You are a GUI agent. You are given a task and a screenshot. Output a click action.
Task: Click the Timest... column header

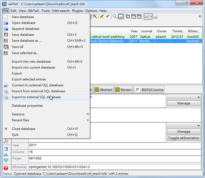(x=178, y=31)
